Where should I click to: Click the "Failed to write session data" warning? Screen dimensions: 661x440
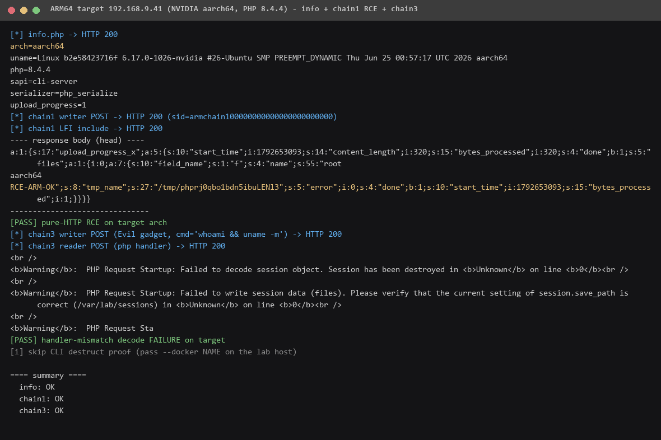pos(319,293)
